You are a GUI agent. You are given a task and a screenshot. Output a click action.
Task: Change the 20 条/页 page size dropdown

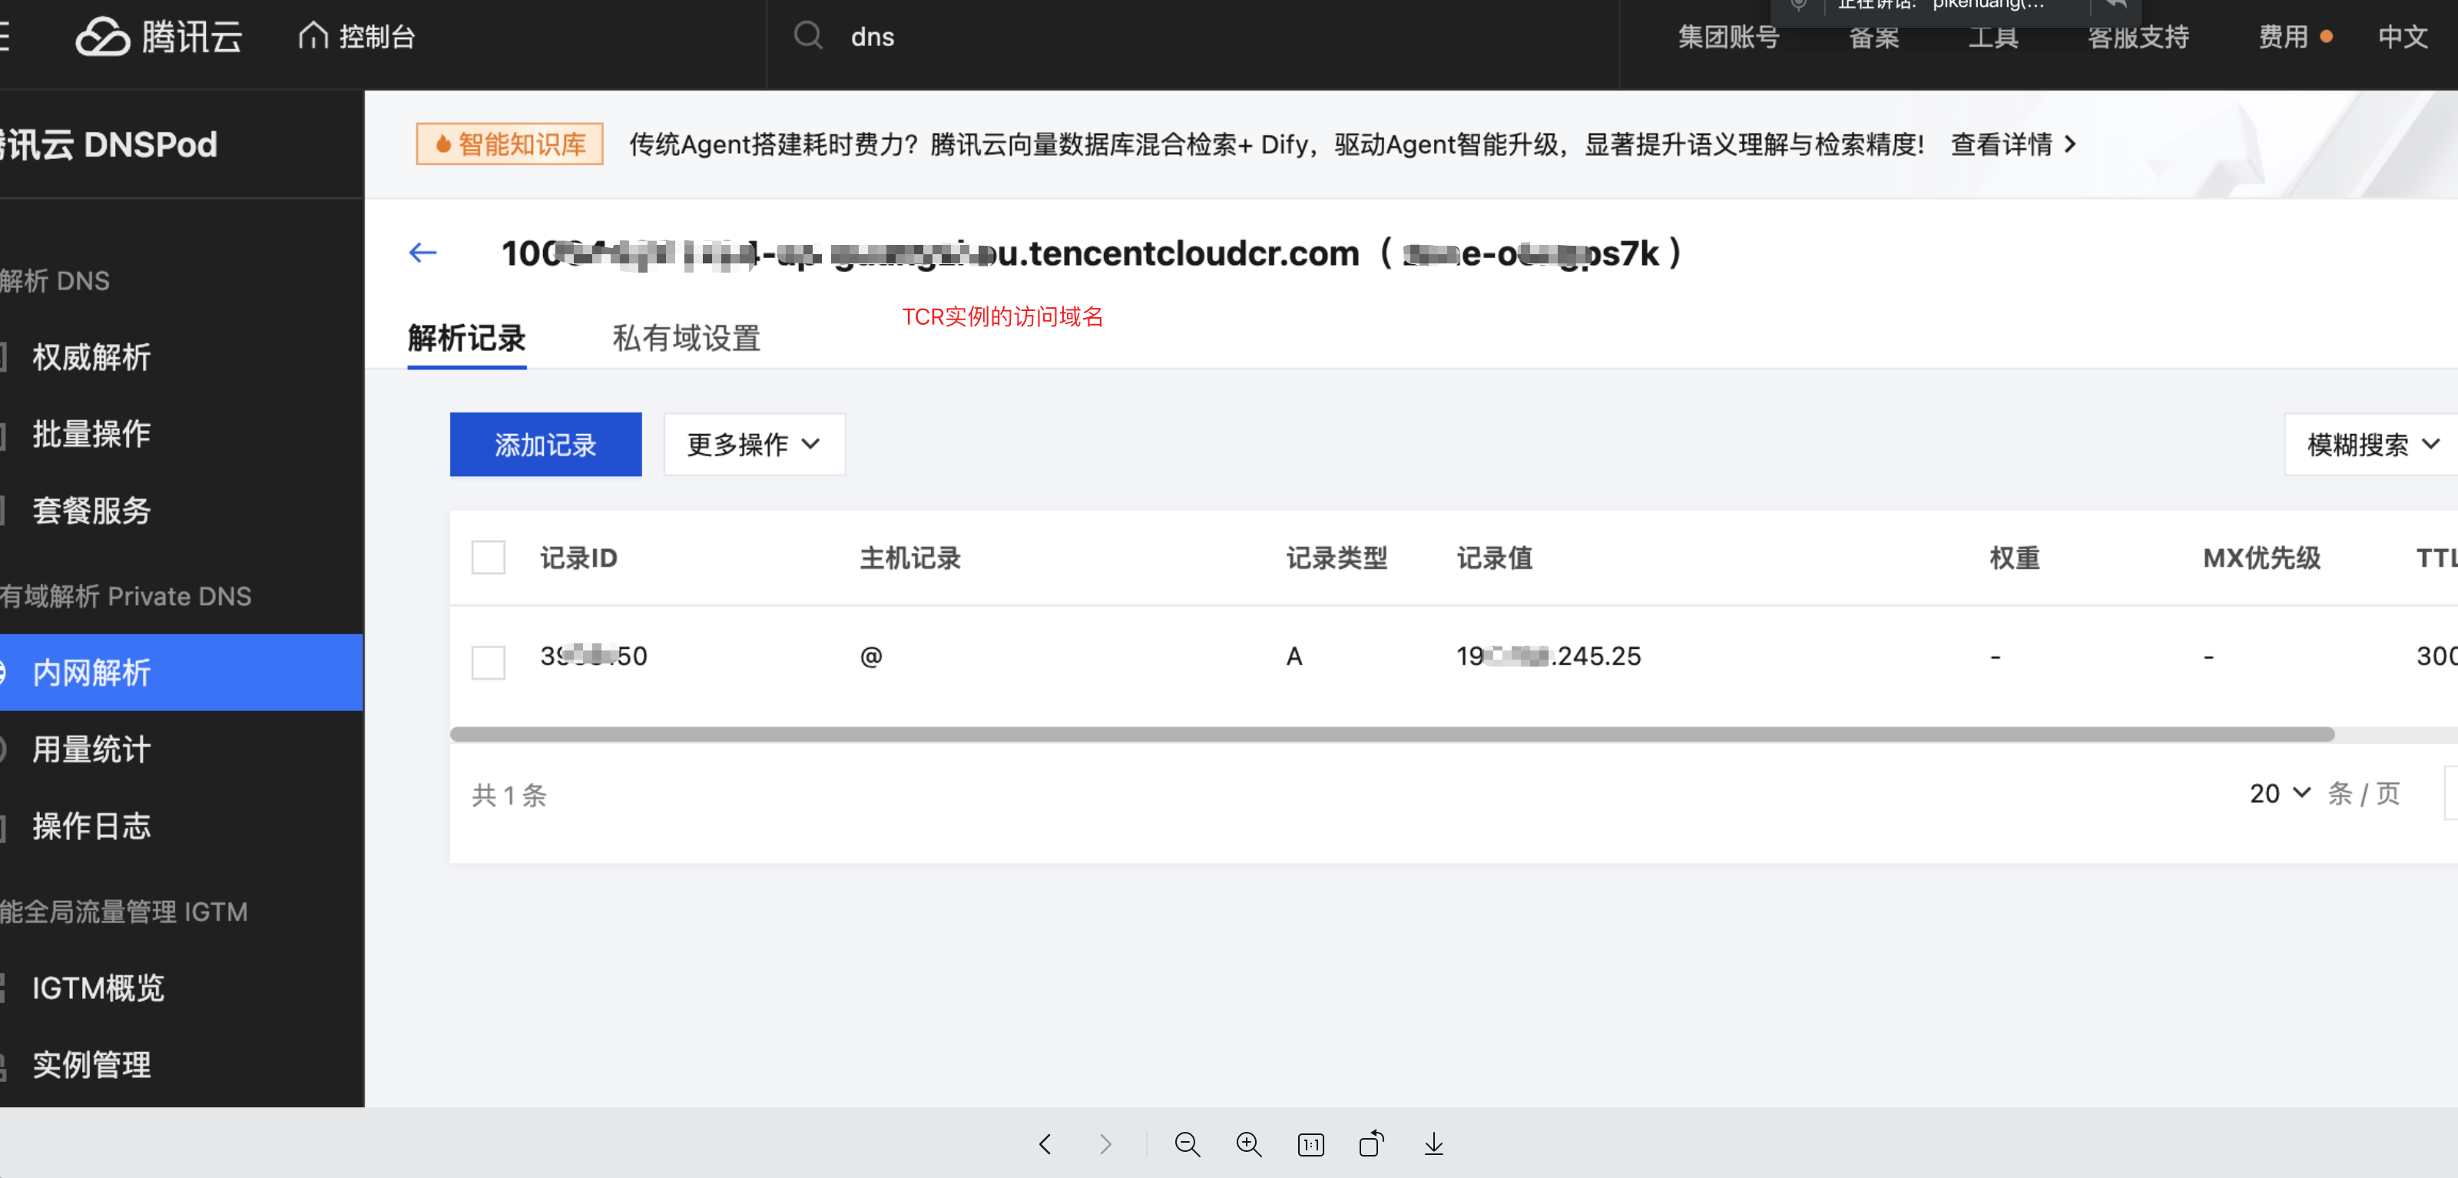2280,793
